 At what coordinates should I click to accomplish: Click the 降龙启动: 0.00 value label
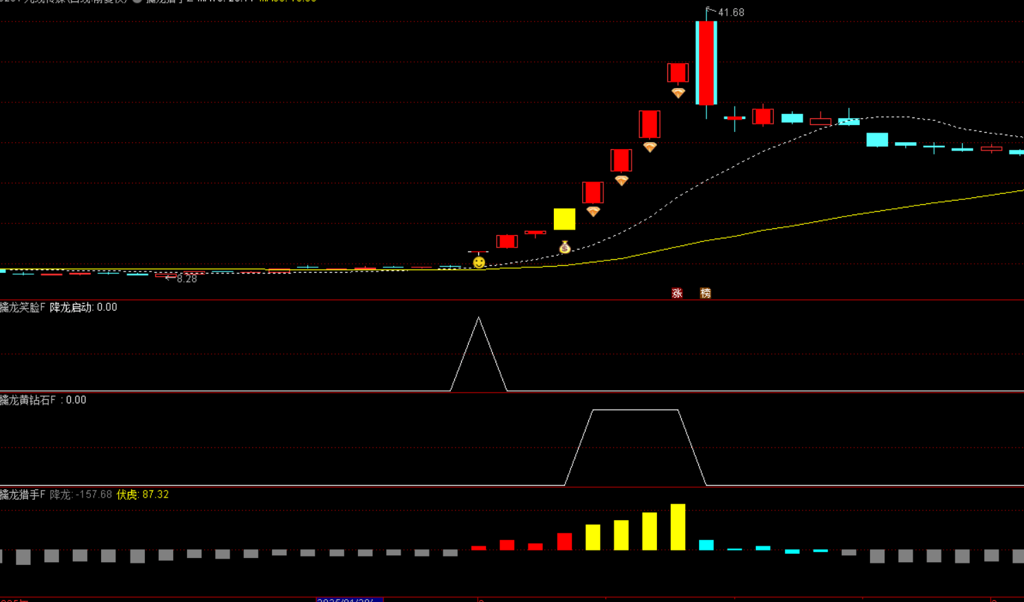point(83,307)
